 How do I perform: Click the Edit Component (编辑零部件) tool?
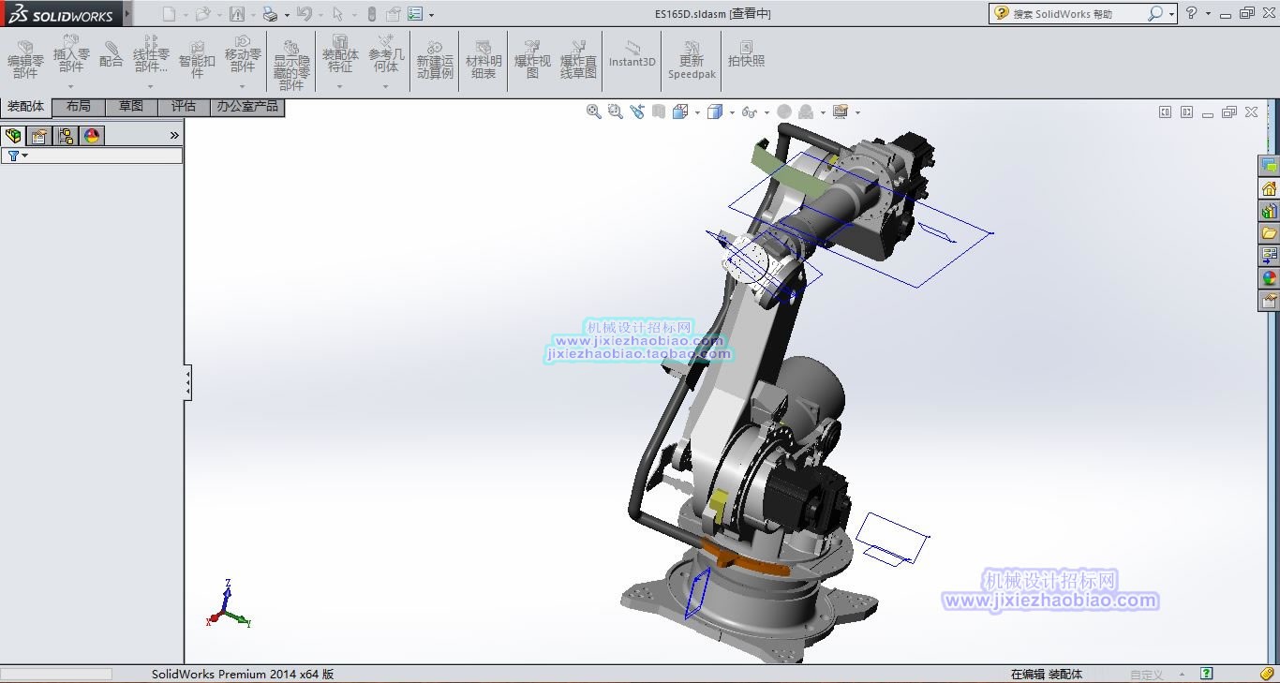[x=25, y=59]
